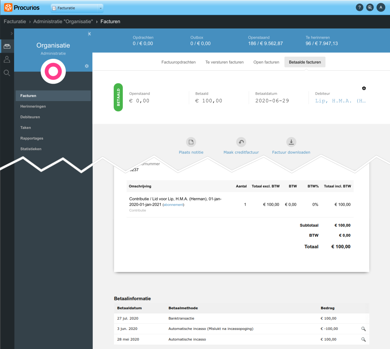Image resolution: width=390 pixels, height=349 pixels.
Task: Open the invoice settings gear icon
Action: 364,88
